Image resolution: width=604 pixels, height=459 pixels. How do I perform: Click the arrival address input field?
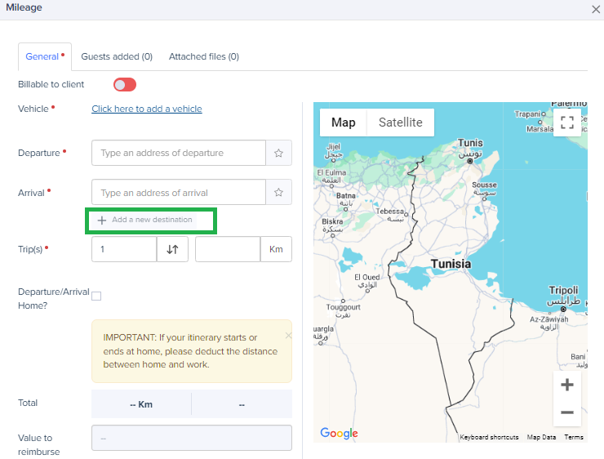pos(179,193)
